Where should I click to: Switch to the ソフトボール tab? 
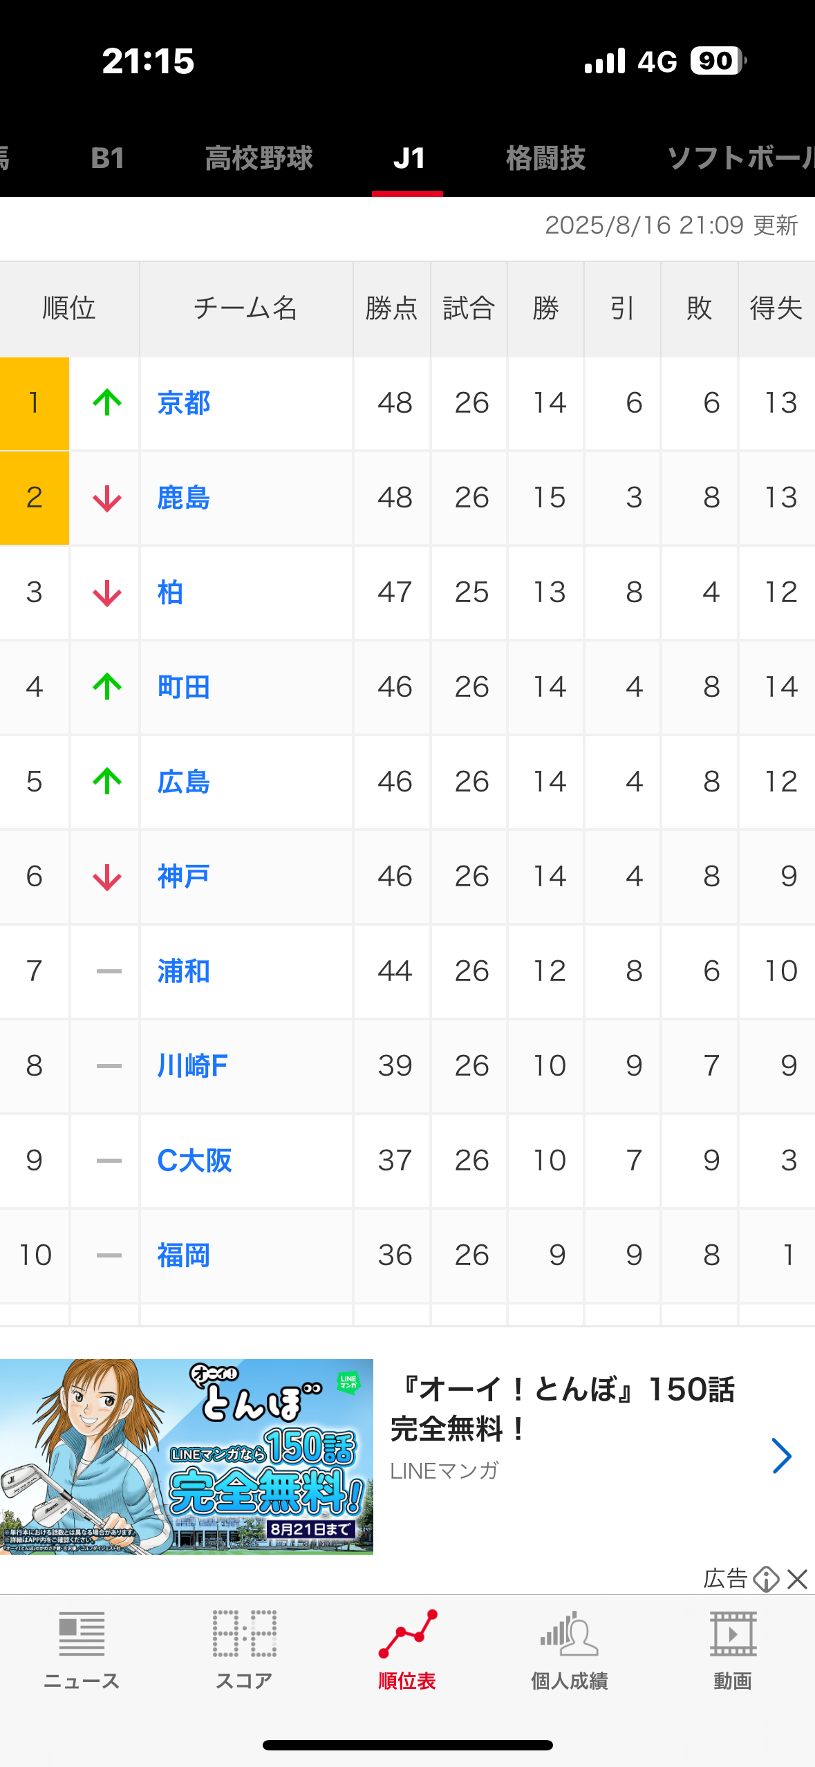[740, 158]
